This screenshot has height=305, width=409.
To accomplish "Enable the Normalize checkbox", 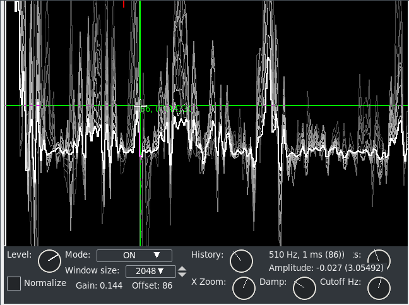I will click(x=14, y=284).
